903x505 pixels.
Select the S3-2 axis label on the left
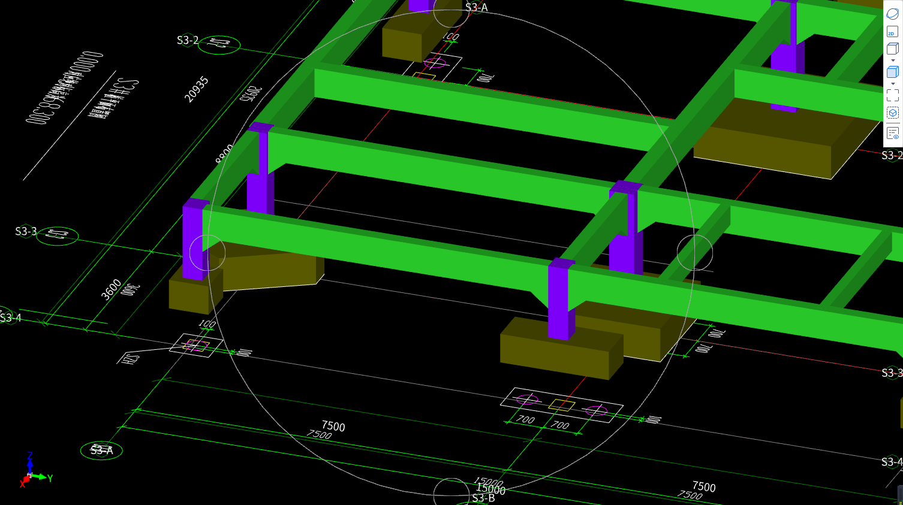tap(188, 40)
